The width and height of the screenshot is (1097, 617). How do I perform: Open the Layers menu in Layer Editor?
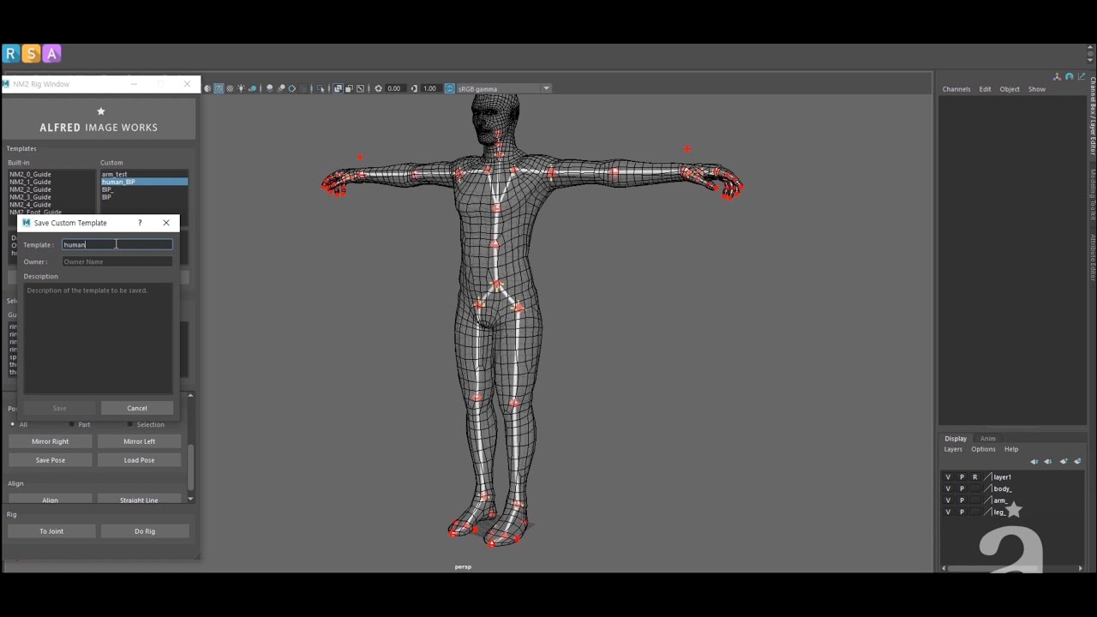[953, 449]
